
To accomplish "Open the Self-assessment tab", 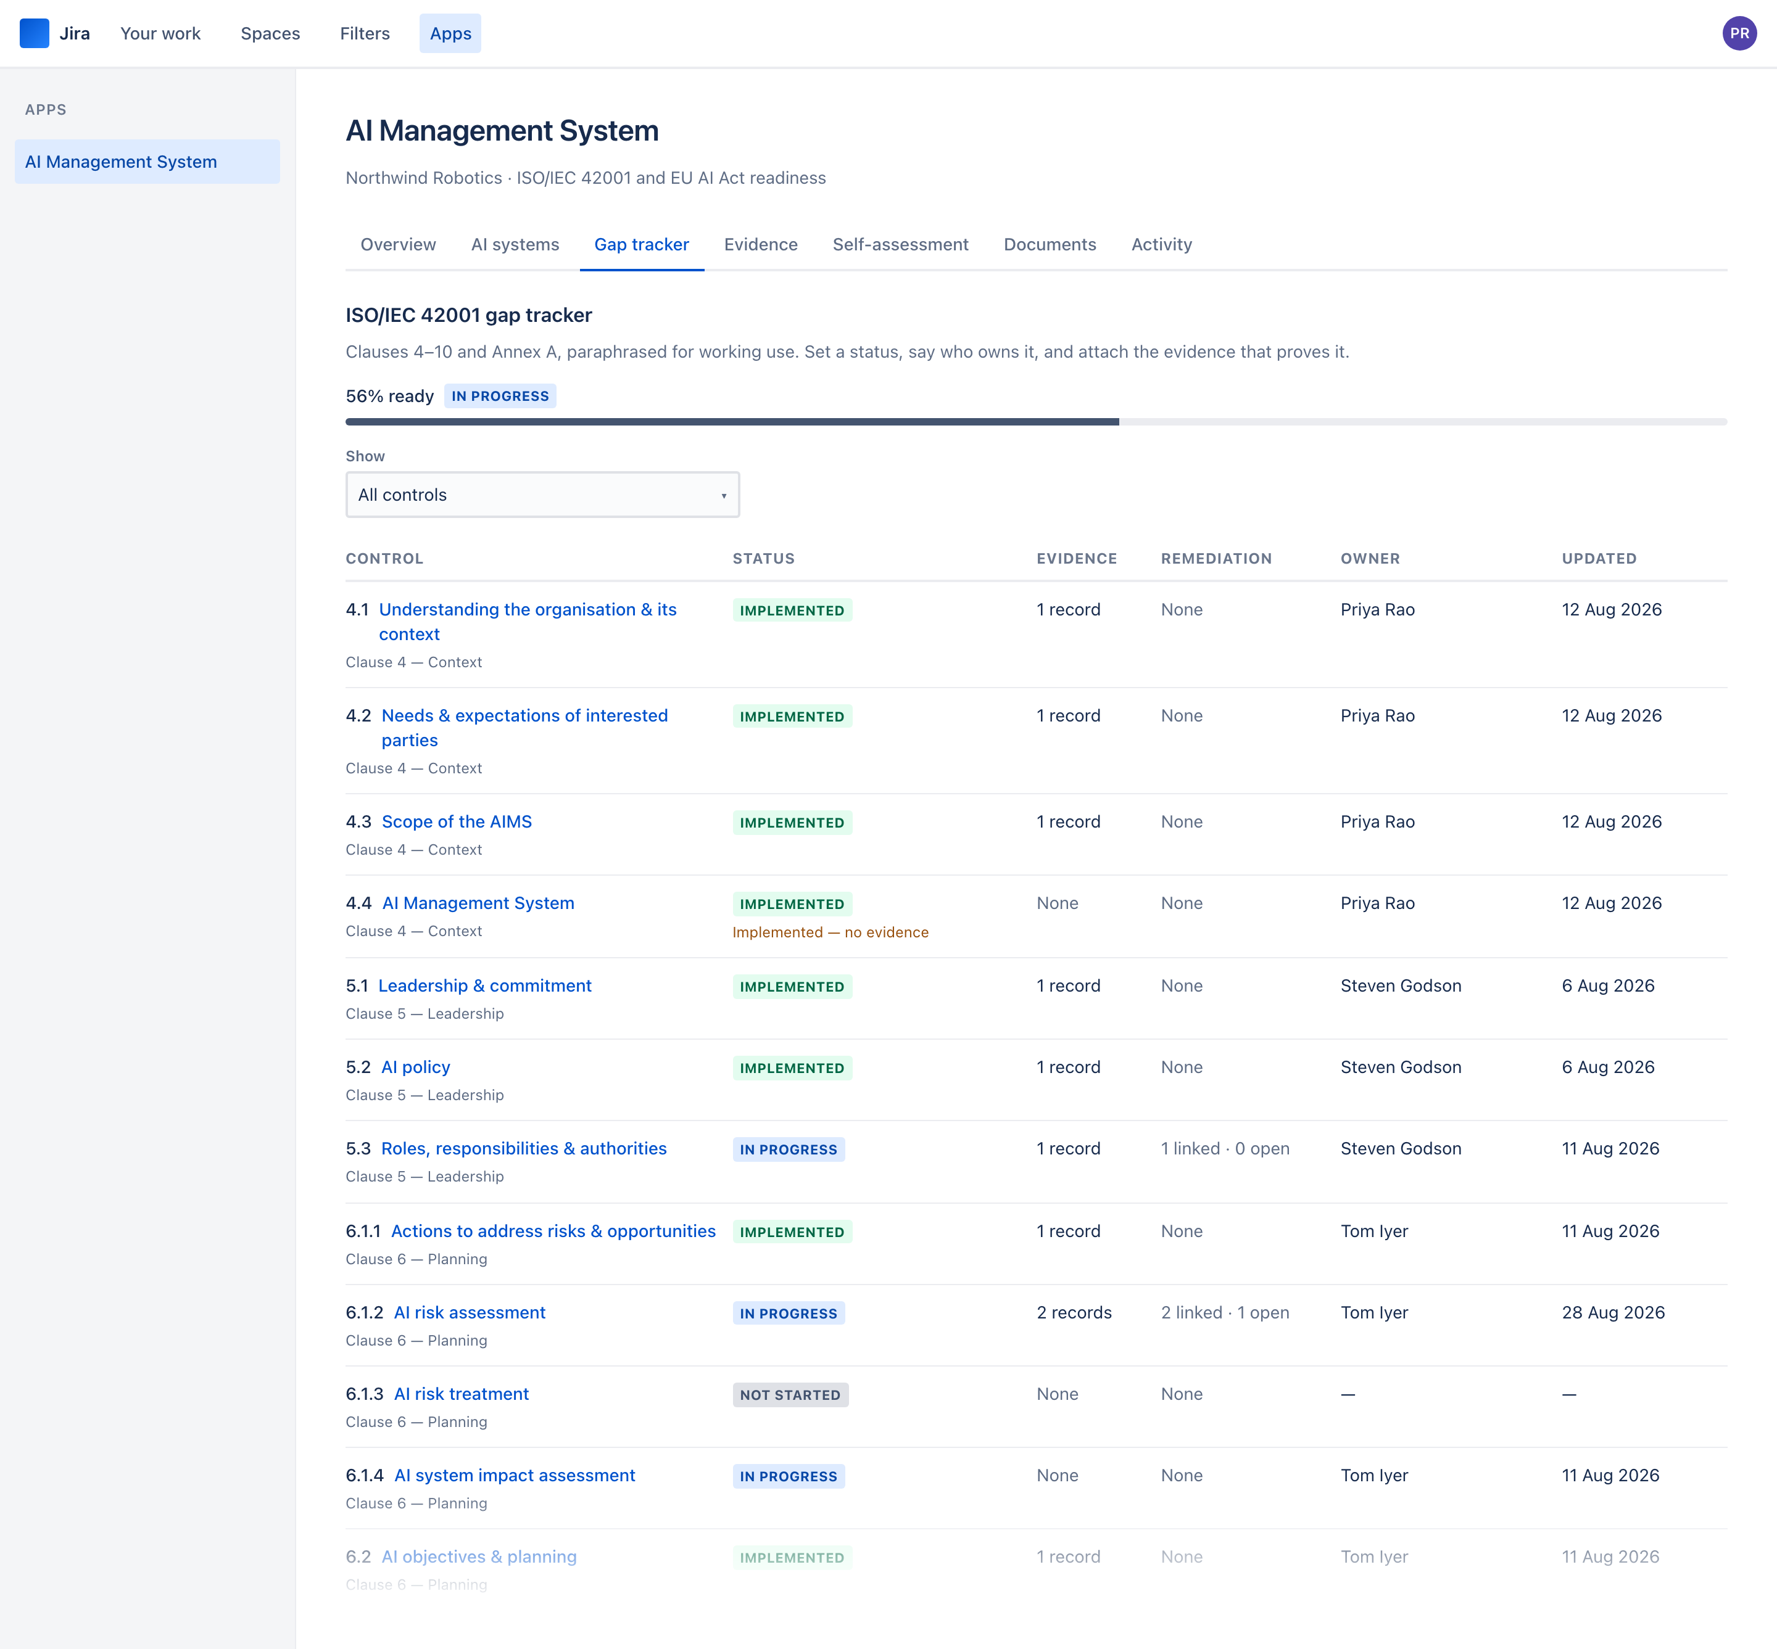I will 900,244.
